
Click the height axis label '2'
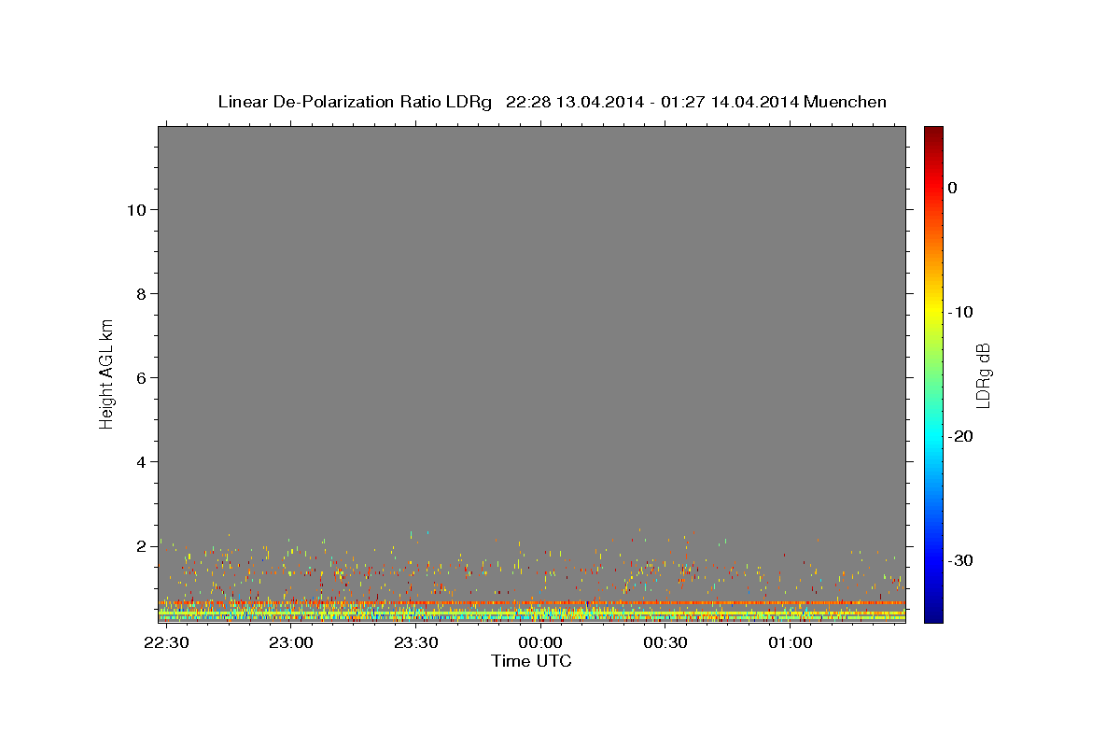(x=139, y=546)
